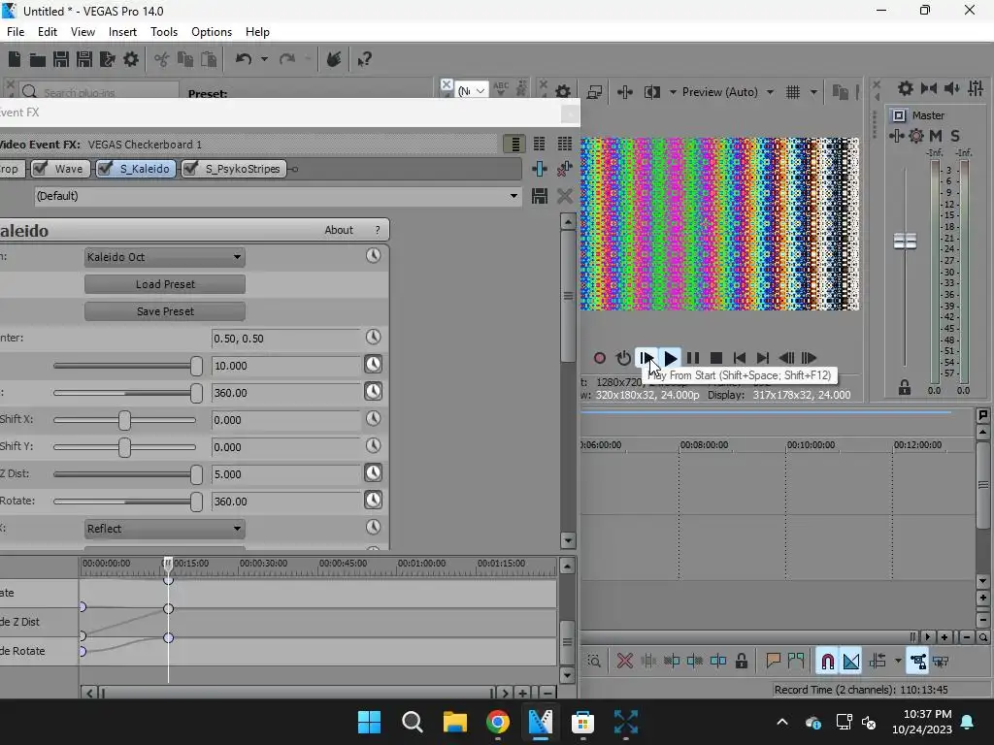Open the Edit menu
Viewport: 994px width, 745px height.
coord(47,32)
